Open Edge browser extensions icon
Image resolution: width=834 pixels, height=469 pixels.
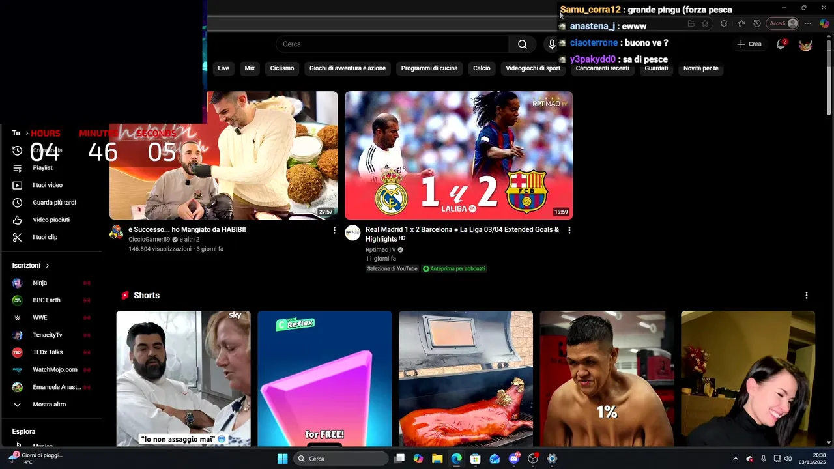pos(724,23)
